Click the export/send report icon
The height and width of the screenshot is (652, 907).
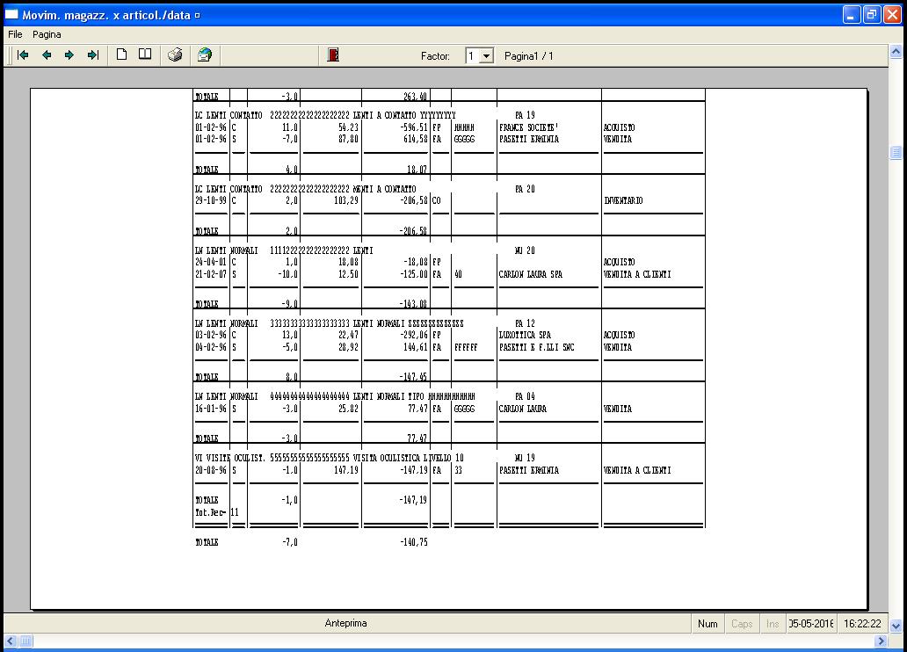[204, 55]
